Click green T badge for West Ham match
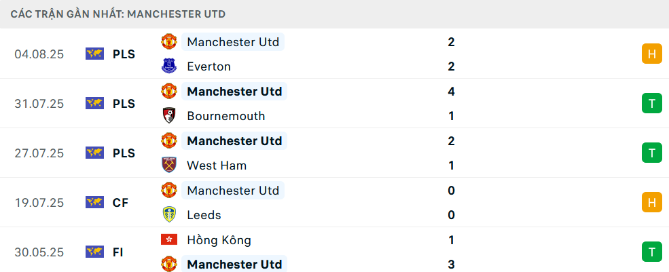The width and height of the screenshot is (669, 272). click(x=651, y=153)
